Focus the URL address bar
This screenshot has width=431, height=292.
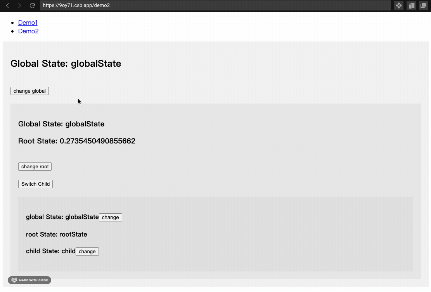coord(215,5)
